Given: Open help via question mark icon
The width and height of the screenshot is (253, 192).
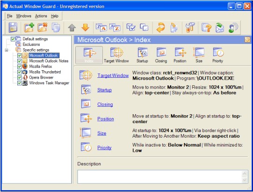Looking at the screenshot, I should coord(206,28).
